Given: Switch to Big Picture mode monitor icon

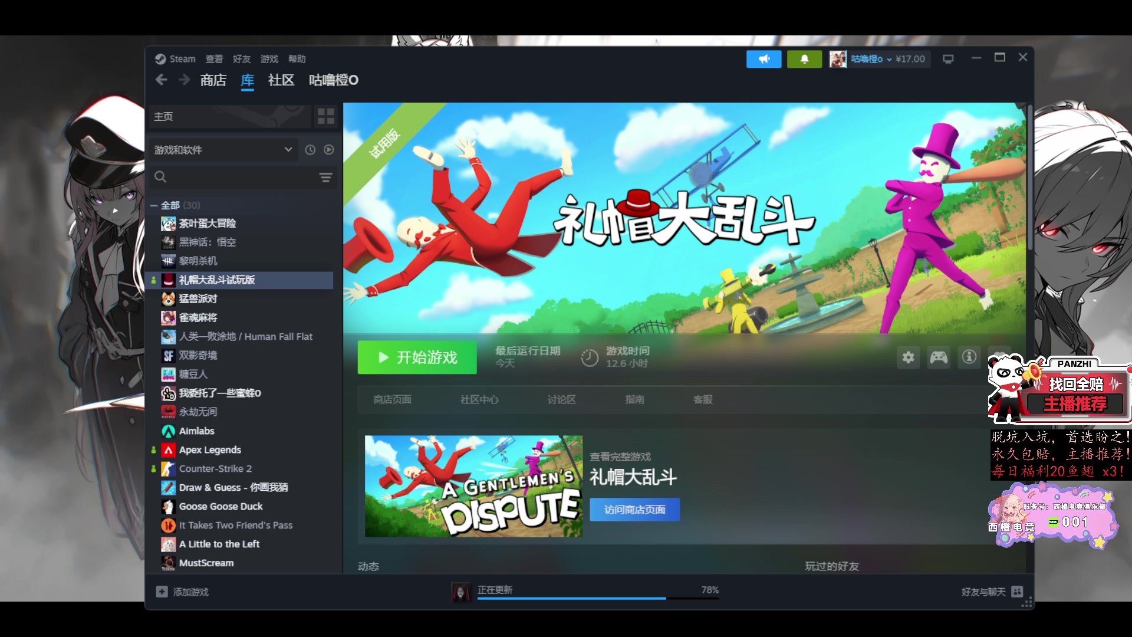Looking at the screenshot, I should point(948,59).
